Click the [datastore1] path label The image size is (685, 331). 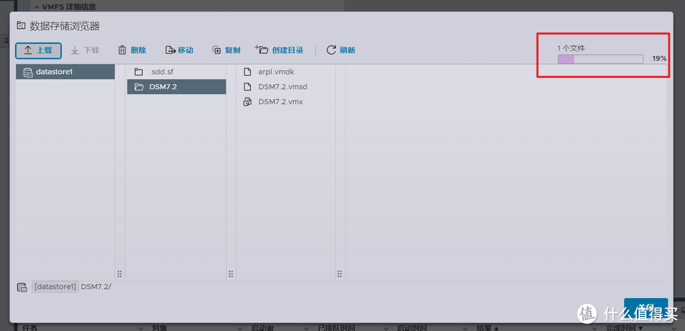click(55, 287)
